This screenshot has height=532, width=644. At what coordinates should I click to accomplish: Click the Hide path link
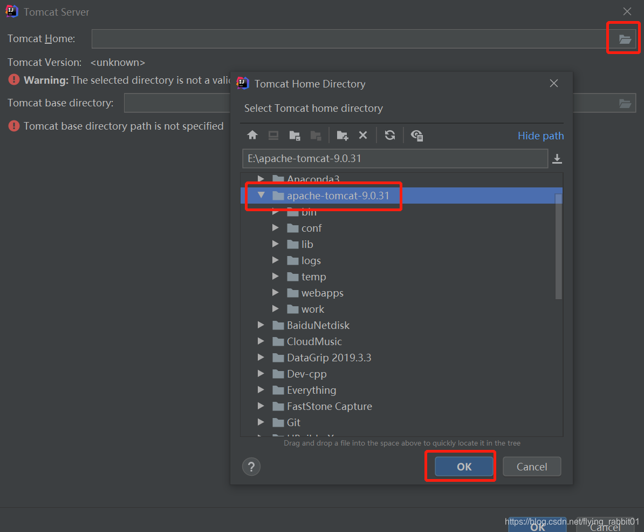coord(540,136)
